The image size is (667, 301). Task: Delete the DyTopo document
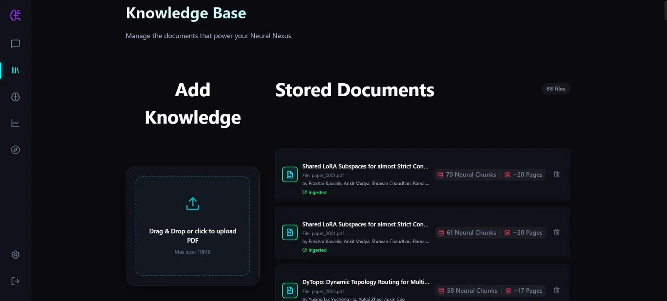(x=557, y=290)
